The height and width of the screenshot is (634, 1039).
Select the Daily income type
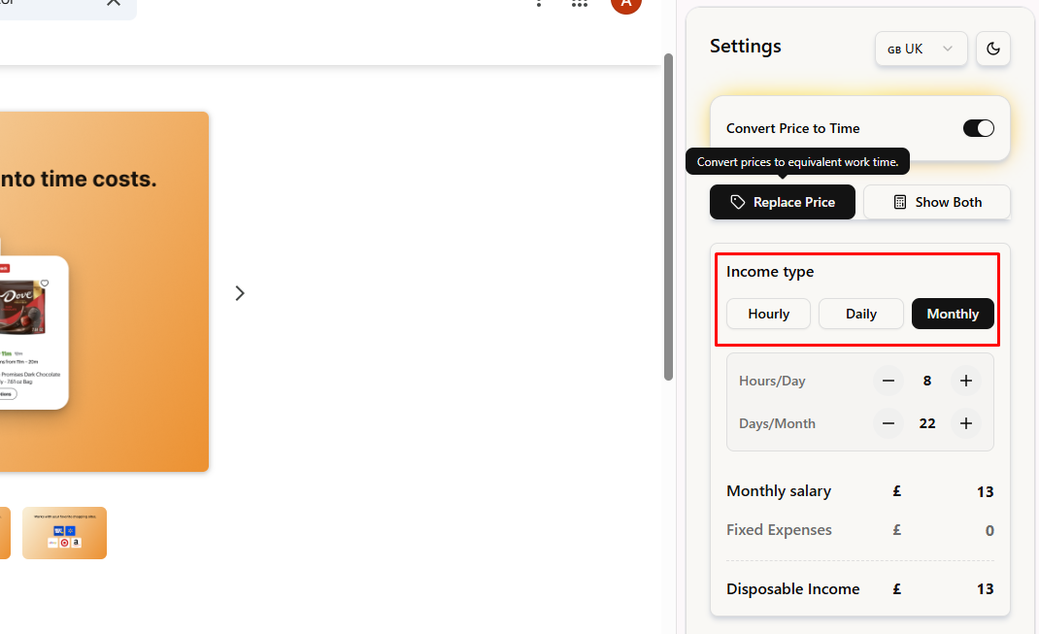coord(860,314)
